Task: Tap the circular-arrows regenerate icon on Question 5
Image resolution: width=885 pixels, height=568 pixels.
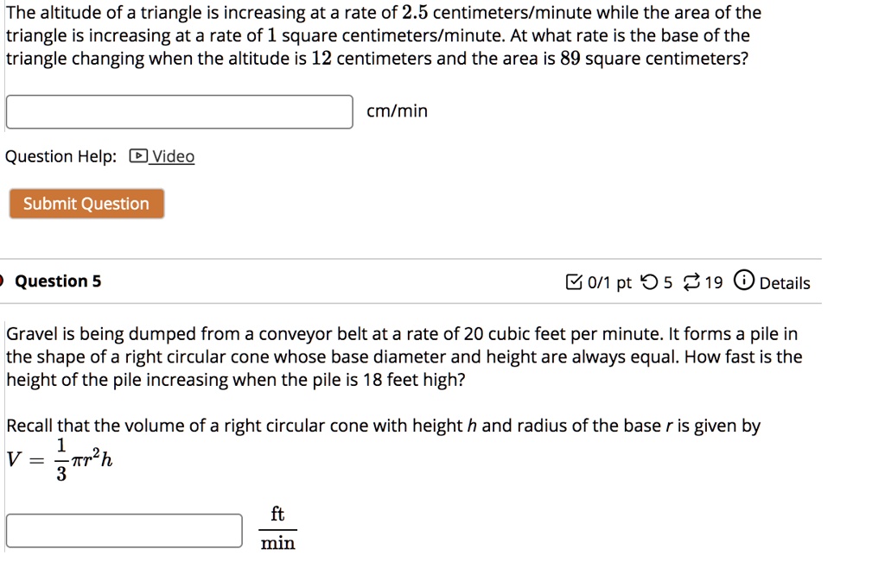Action: 691,281
